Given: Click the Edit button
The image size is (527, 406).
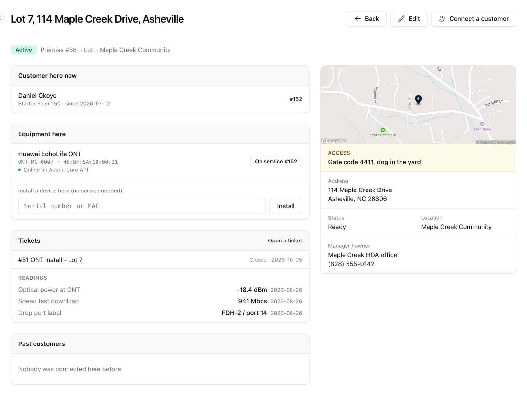Looking at the screenshot, I should coord(409,19).
